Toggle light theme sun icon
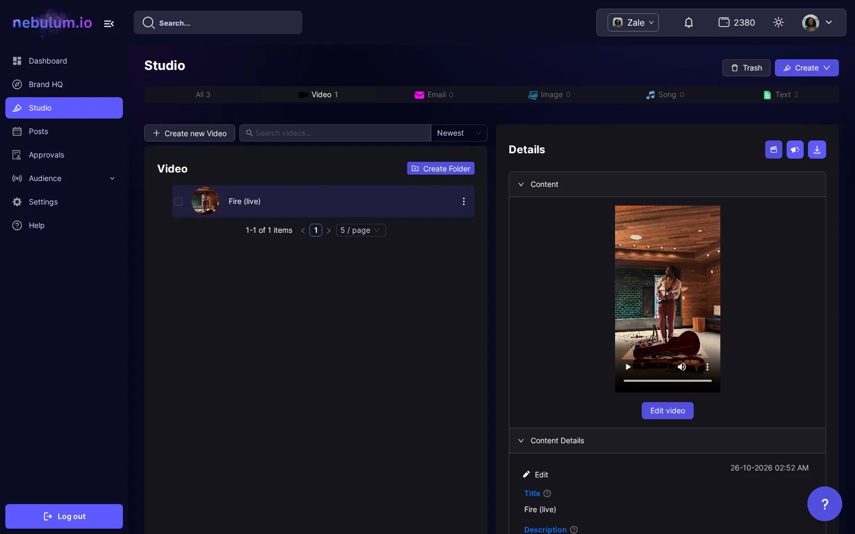The width and height of the screenshot is (855, 534). click(779, 22)
